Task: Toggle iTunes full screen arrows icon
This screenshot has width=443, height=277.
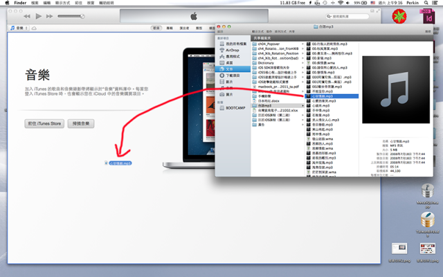Action: point(378,11)
